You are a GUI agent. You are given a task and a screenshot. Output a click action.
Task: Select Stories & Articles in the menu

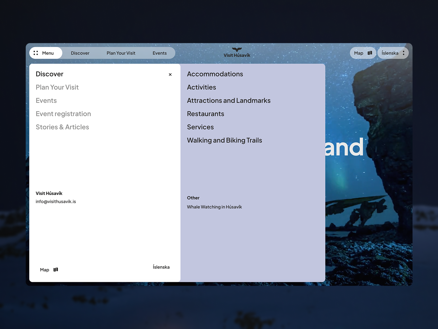click(62, 127)
